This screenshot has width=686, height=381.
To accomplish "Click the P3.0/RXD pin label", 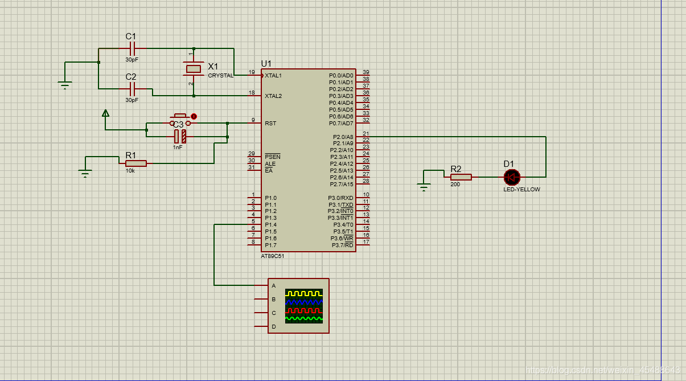I will click(x=340, y=198).
